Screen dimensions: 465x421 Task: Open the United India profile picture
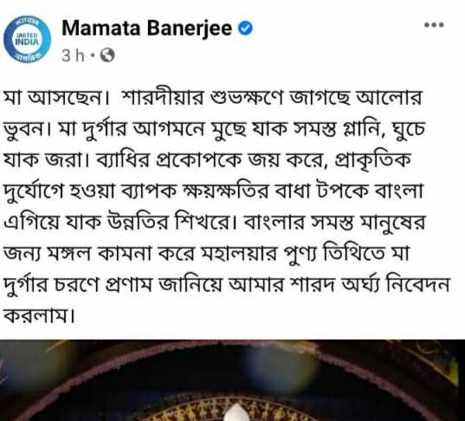(x=27, y=40)
